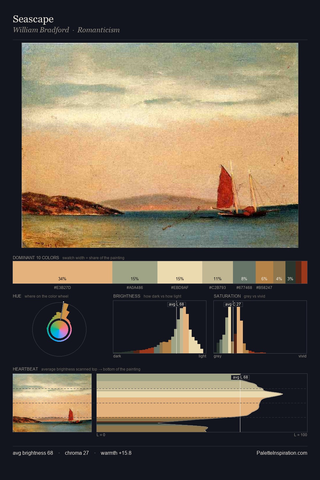Click the DOMINANT 10 COLORS heading
This screenshot has height=480, width=320.
pos(36,258)
